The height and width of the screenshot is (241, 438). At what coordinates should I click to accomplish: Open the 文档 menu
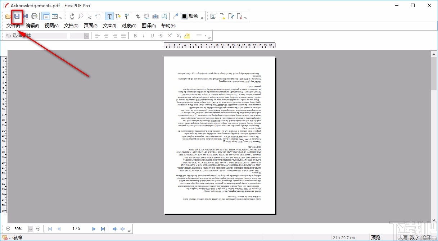tap(71, 26)
